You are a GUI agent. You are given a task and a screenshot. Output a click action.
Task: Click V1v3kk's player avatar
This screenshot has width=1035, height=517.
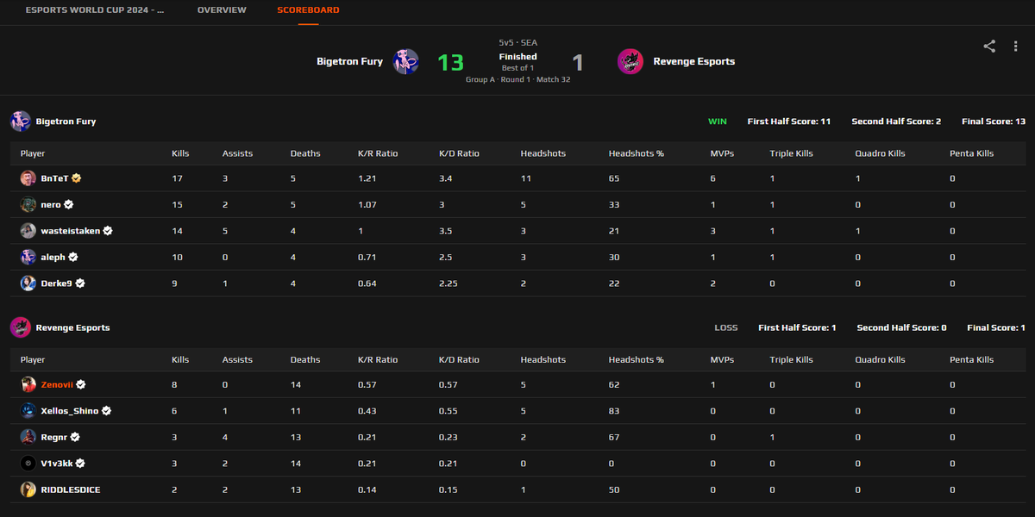26,463
